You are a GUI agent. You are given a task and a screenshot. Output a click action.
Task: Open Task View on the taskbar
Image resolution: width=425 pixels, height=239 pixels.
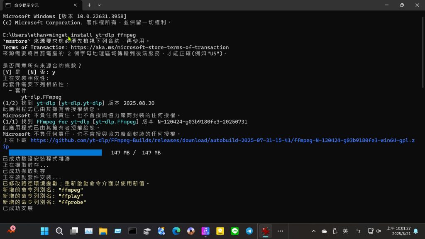pos(74,231)
